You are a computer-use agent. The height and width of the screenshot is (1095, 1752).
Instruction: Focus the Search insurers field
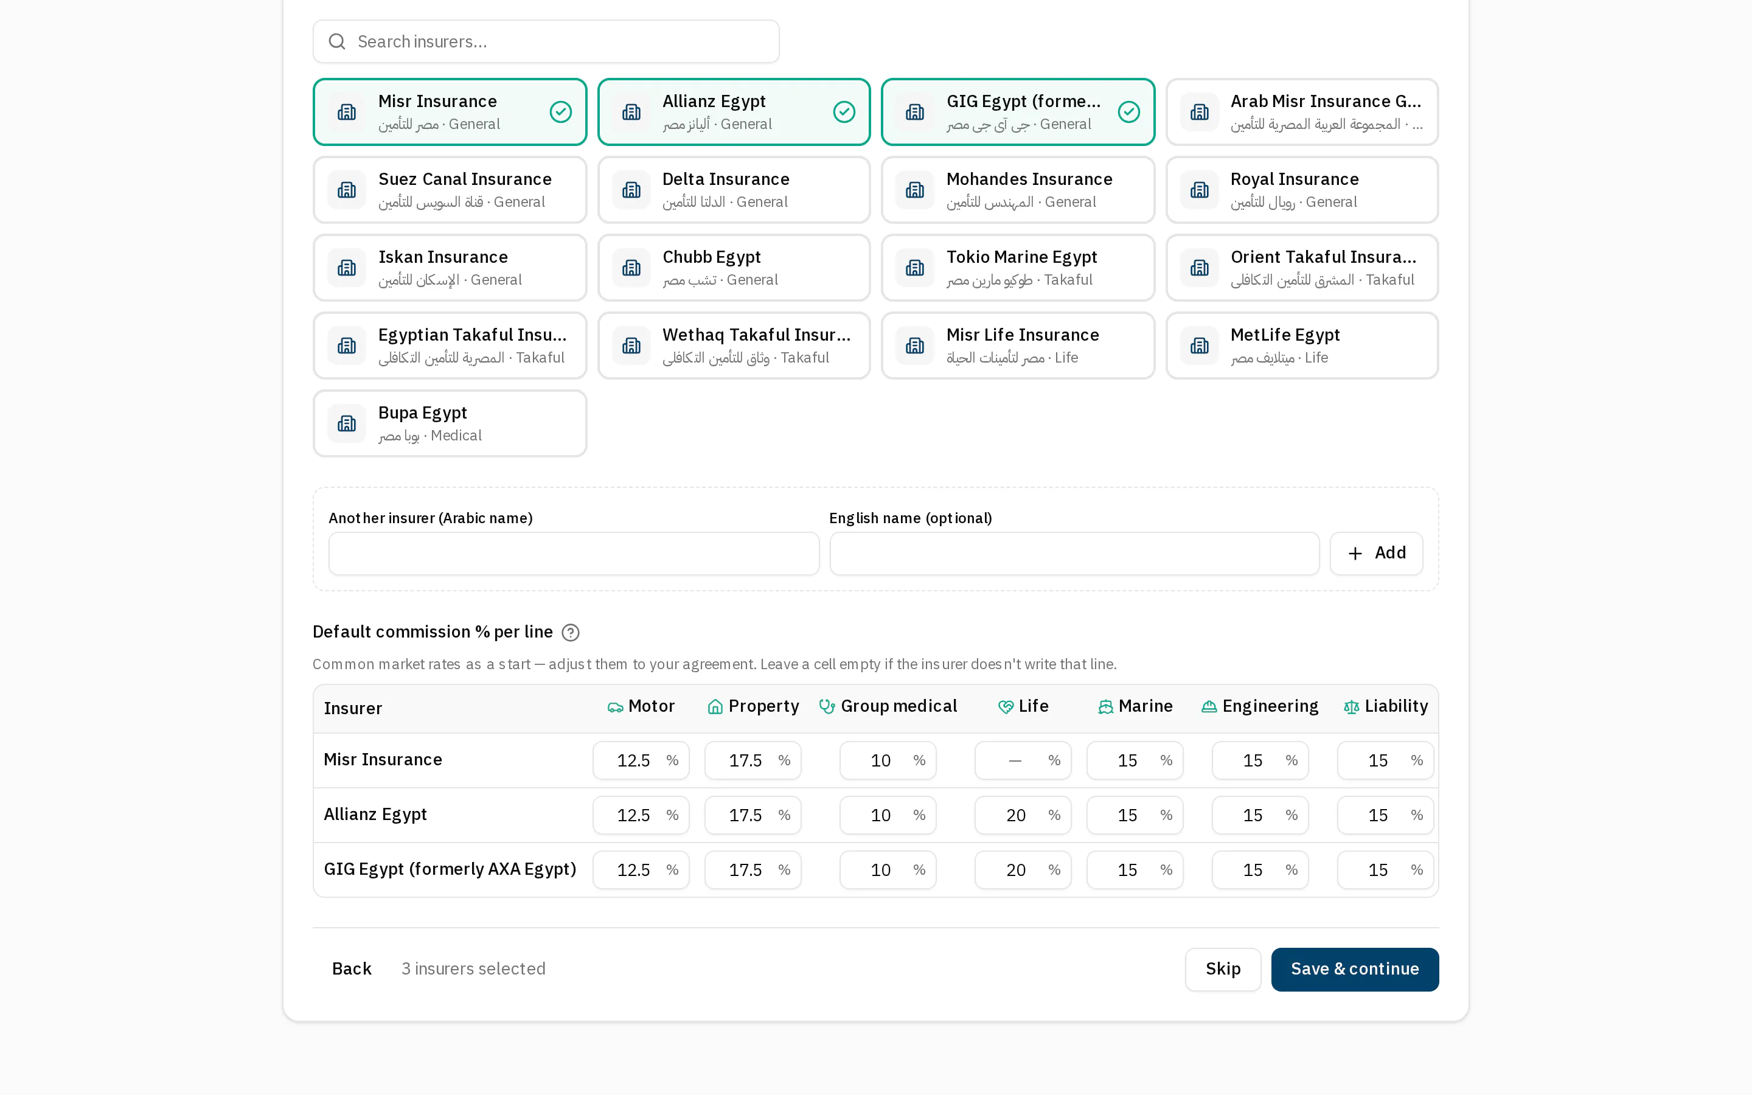(546, 41)
